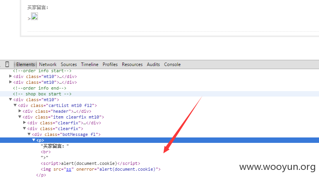Collapse the opened div class="clearfix" node

[x=24, y=128]
